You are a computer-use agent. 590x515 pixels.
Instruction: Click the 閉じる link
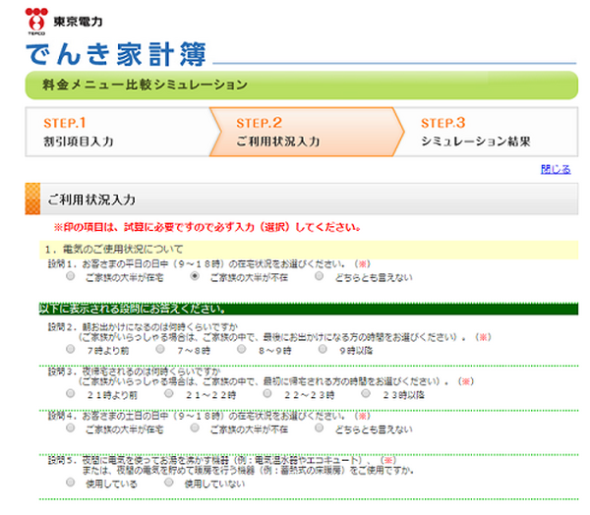tap(556, 169)
